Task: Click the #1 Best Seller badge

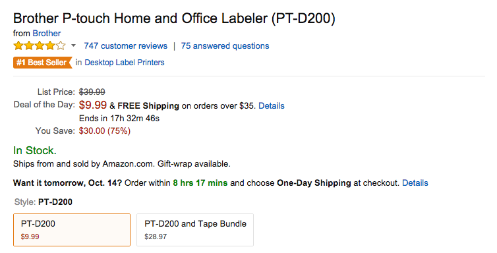Action: click(42, 63)
